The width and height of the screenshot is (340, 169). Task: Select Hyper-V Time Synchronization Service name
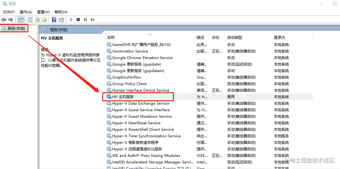pos(146,136)
